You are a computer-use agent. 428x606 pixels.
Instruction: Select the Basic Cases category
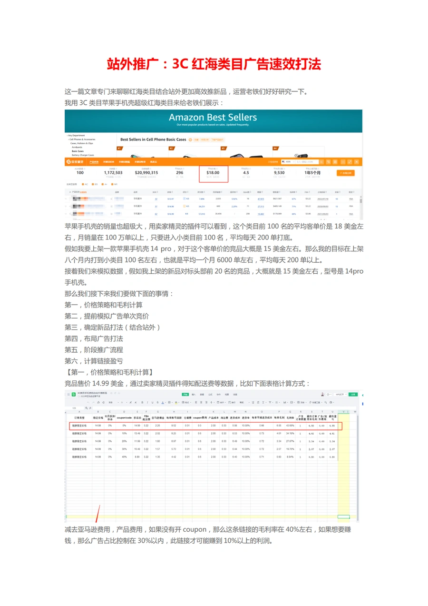[78, 151]
